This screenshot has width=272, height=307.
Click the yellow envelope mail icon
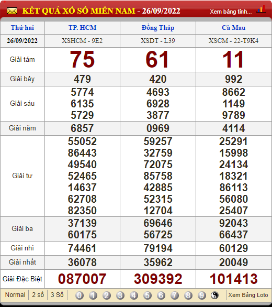(x=12, y=11)
